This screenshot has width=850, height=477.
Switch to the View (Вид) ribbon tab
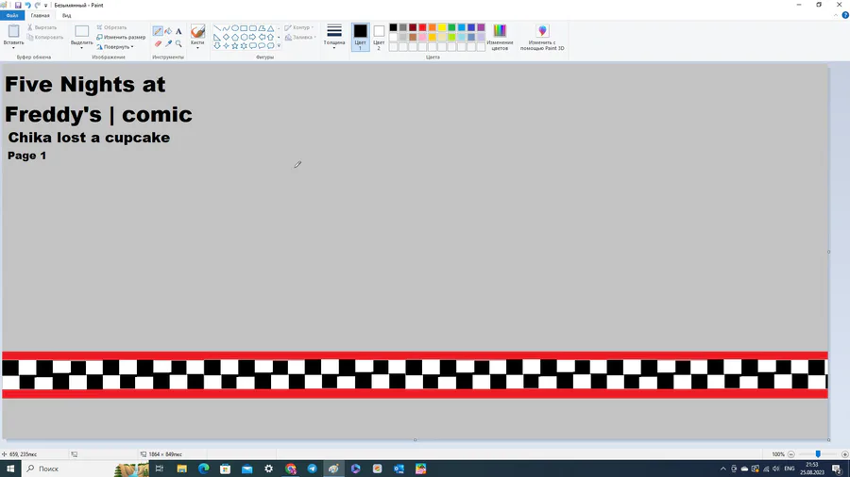click(x=67, y=16)
